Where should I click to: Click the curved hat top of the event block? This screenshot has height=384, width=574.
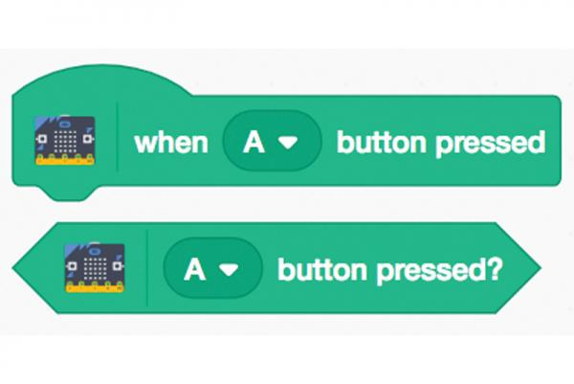[102, 79]
